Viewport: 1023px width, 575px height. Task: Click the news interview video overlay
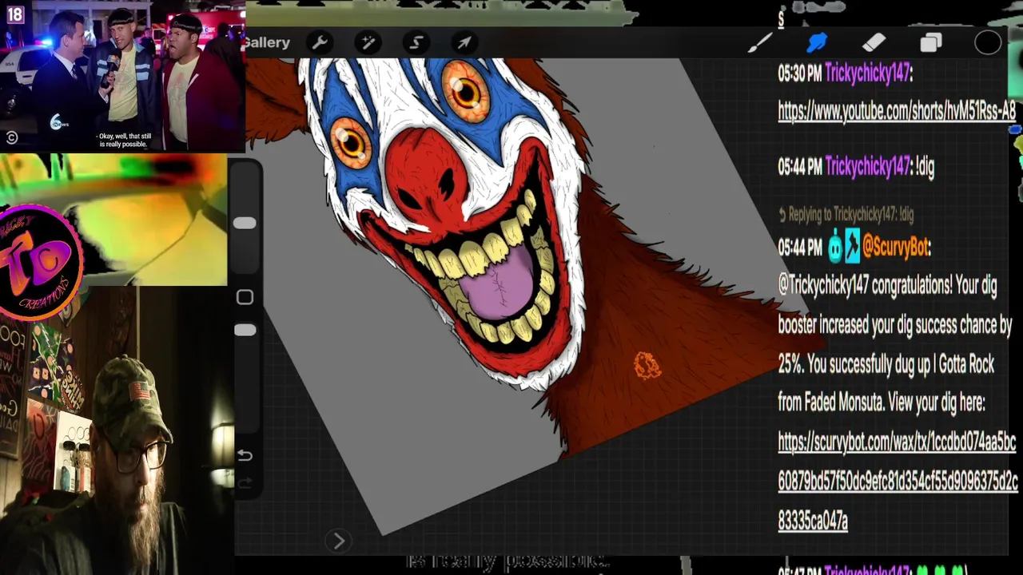tap(121, 76)
